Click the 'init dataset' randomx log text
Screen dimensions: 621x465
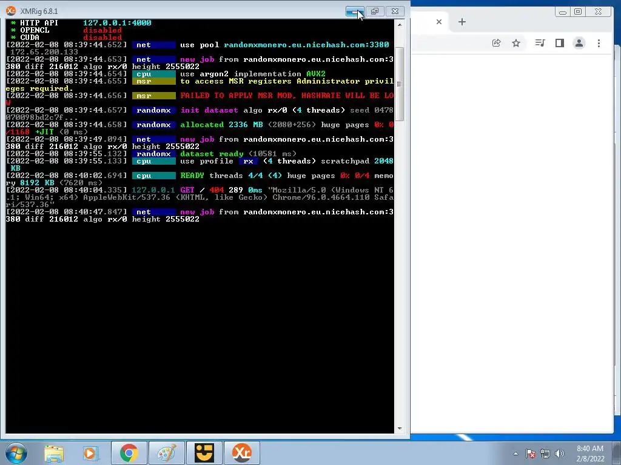pos(209,110)
